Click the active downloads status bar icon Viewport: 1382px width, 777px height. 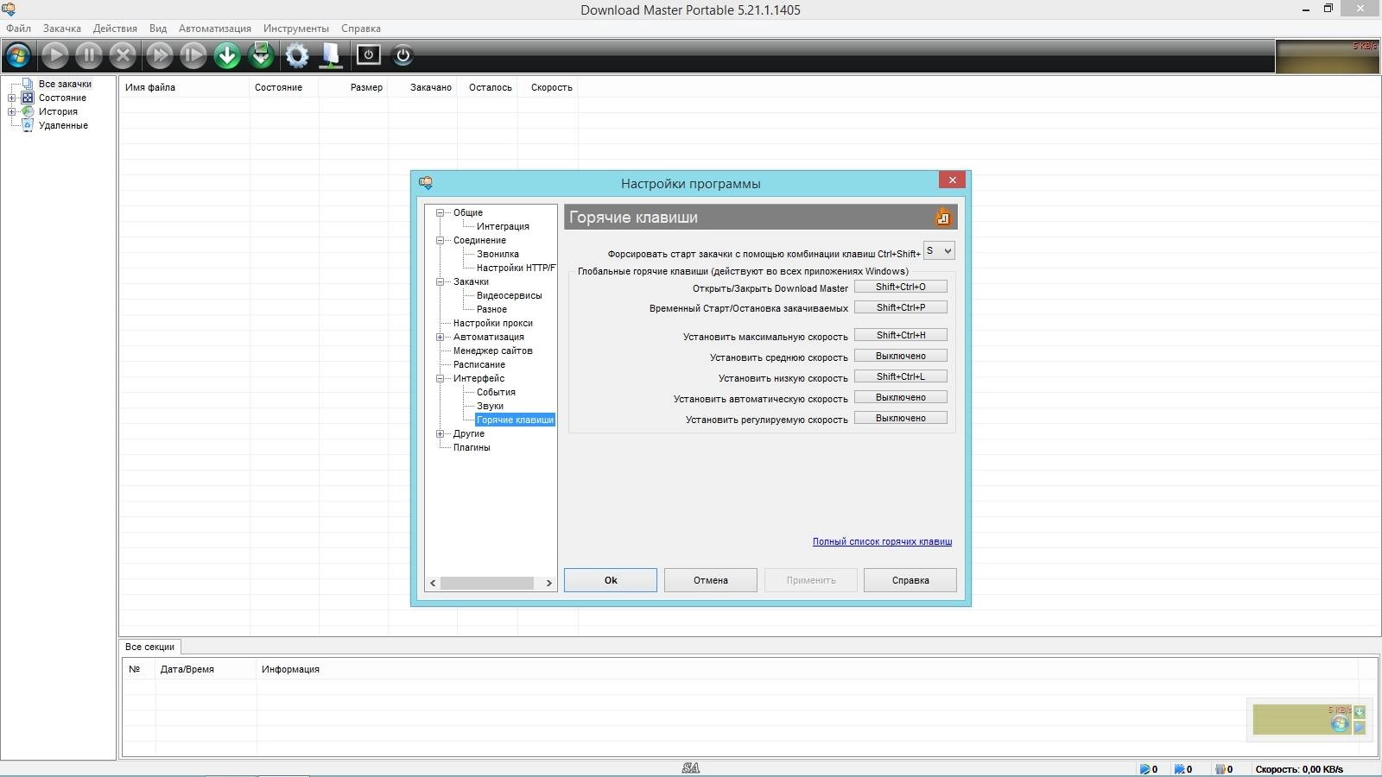(1144, 769)
